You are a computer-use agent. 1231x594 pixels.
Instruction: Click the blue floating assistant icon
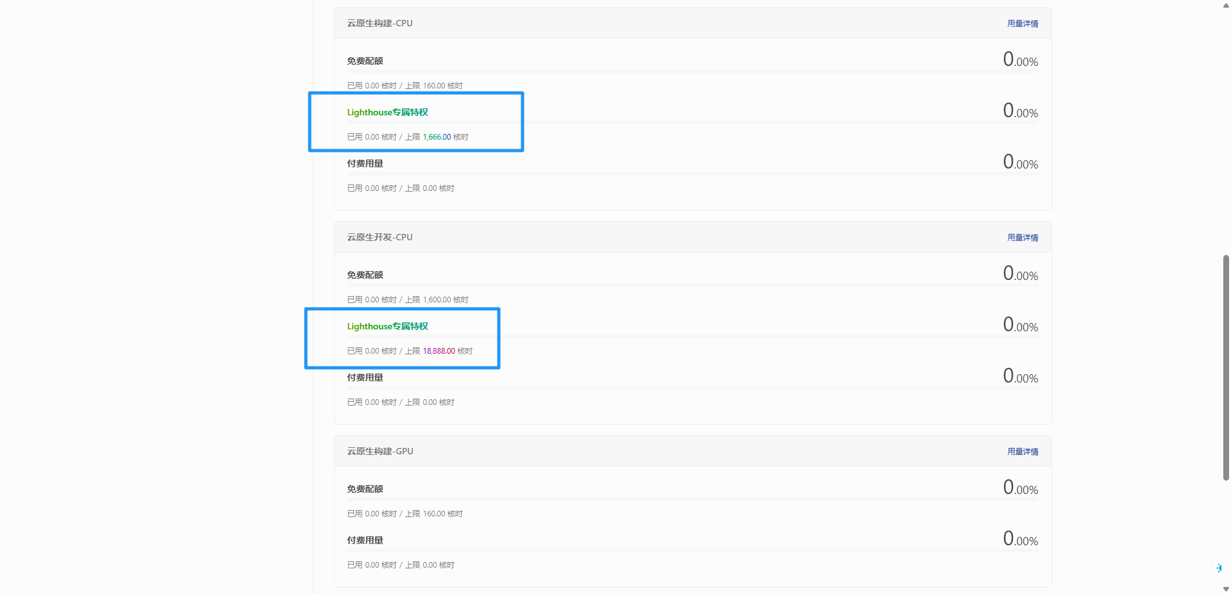1218,568
